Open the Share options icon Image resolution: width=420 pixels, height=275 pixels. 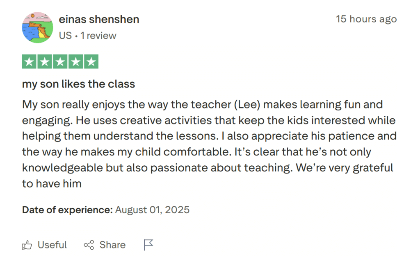pos(88,245)
